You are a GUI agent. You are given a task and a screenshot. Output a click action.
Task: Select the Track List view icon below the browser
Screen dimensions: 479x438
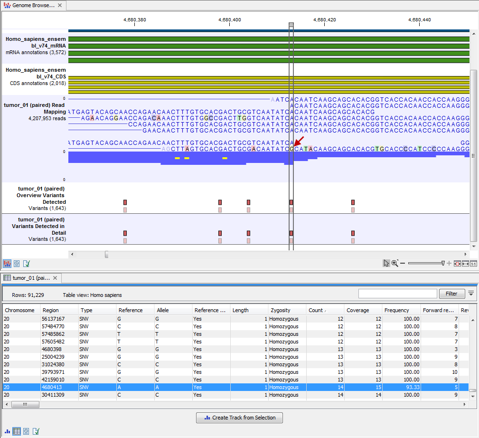(7, 264)
